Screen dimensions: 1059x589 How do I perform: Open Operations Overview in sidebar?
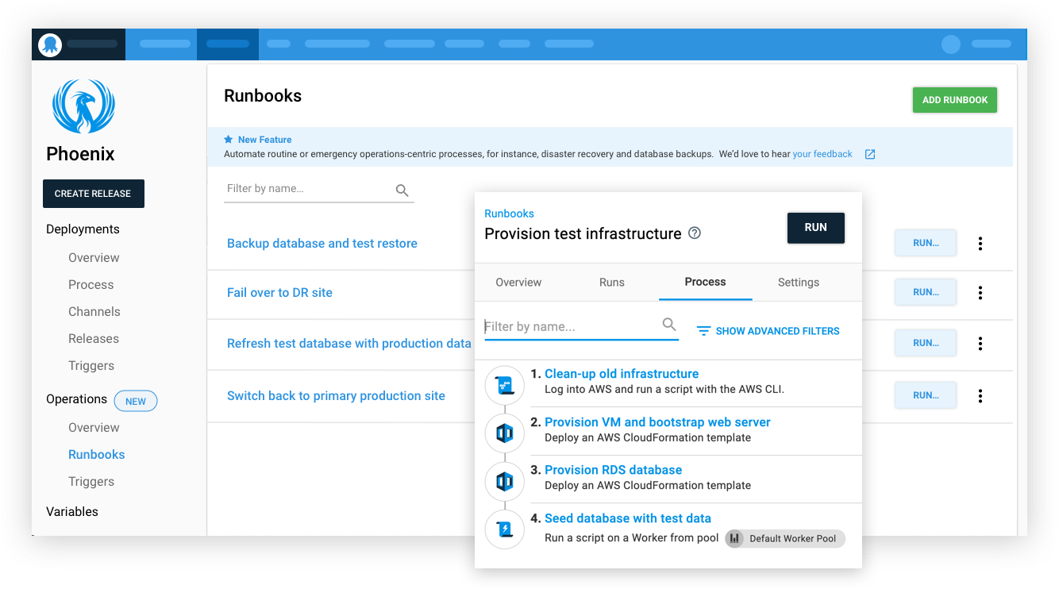click(94, 428)
